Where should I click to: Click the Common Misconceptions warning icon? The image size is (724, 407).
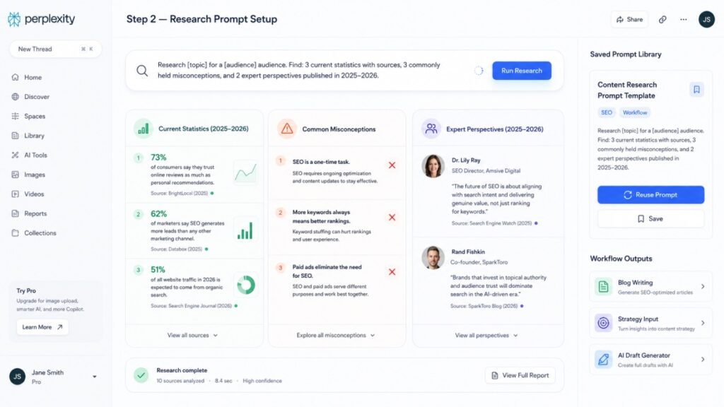coord(287,129)
